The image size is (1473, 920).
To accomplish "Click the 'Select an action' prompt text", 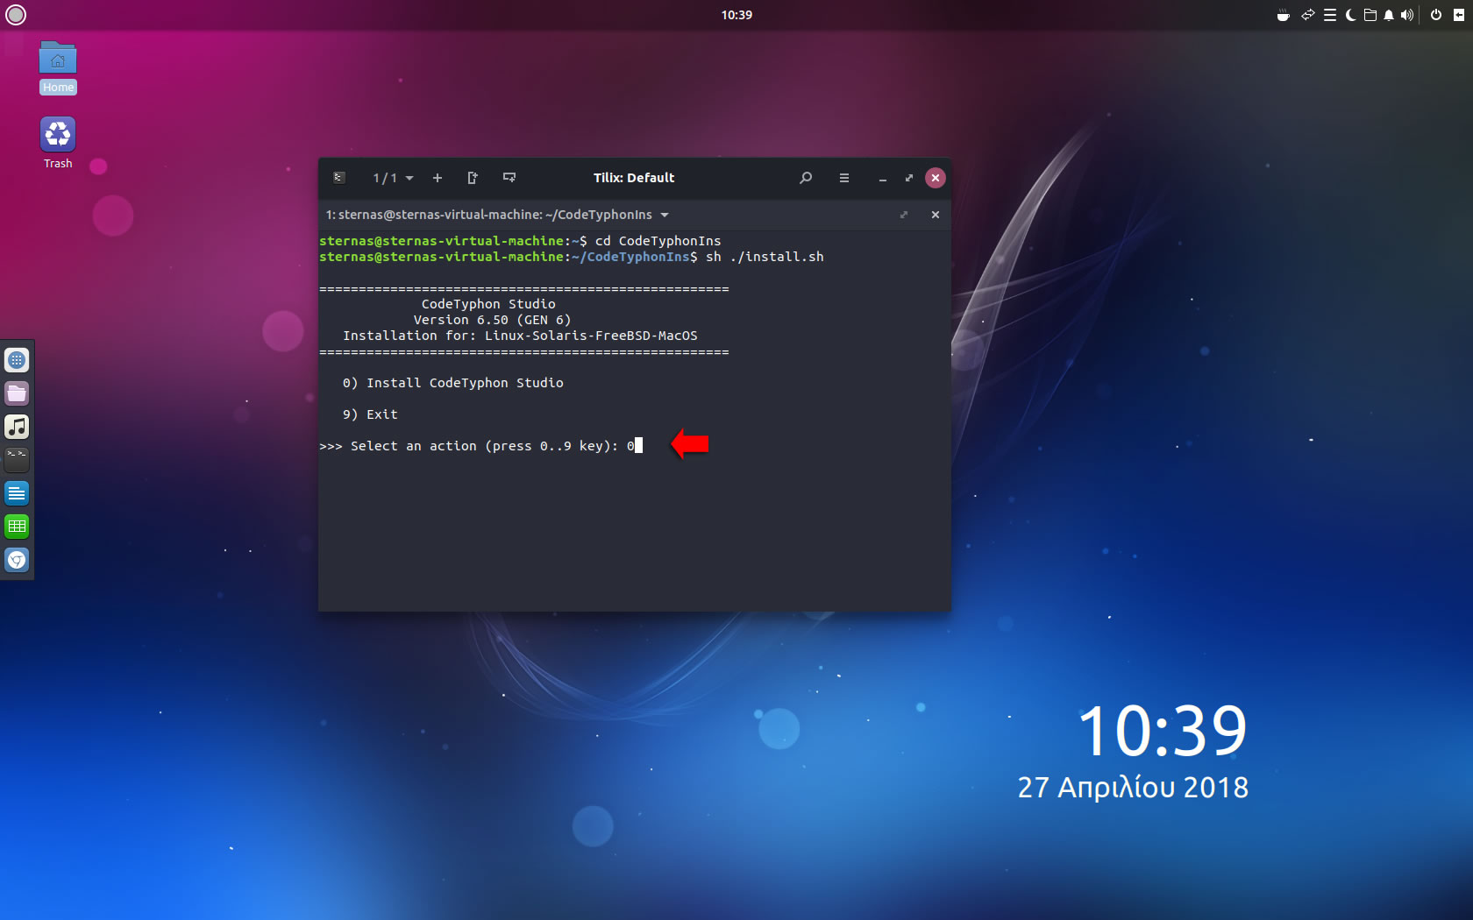I will [x=414, y=446].
